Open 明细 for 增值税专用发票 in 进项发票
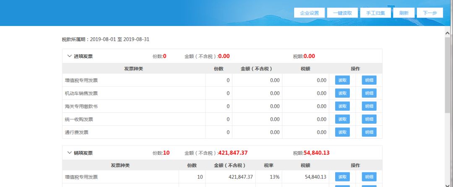Screen dimensions: 453x187 click(369, 81)
